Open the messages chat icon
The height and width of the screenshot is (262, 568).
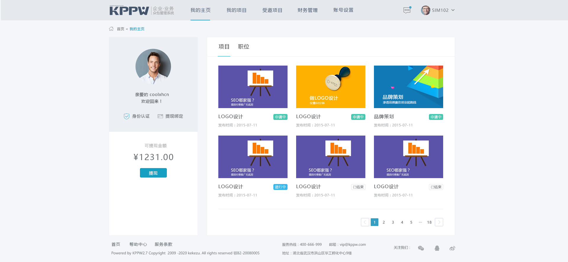click(407, 10)
